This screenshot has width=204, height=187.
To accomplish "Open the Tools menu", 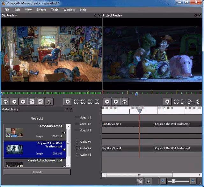I will (x=55, y=10).
